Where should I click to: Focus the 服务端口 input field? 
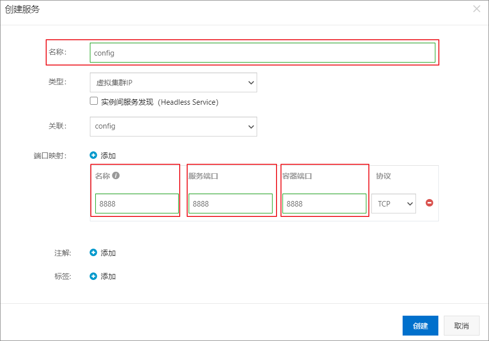230,204
